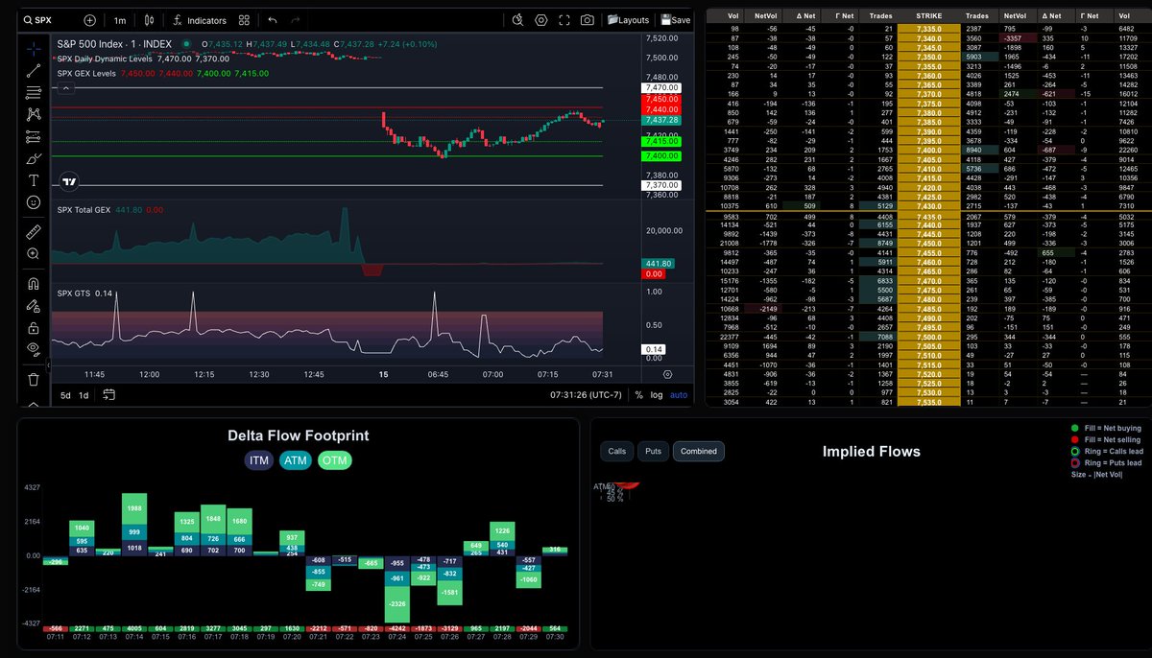Click the undo arrow
1152x658 pixels.
[x=273, y=19]
